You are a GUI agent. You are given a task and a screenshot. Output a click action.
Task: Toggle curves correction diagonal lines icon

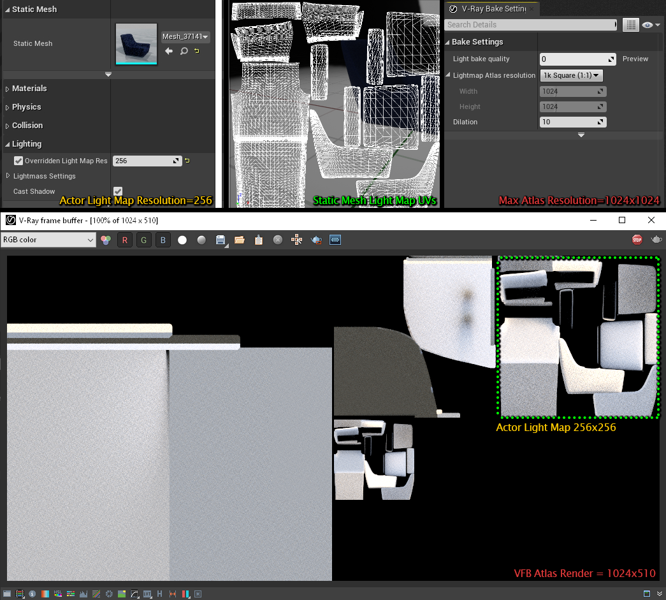point(96,594)
